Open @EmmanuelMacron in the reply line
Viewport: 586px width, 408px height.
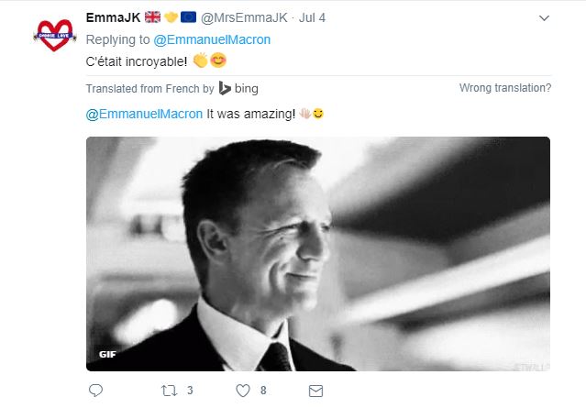212,39
